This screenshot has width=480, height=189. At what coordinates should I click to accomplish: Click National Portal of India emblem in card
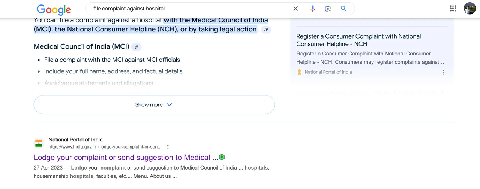coord(299,72)
